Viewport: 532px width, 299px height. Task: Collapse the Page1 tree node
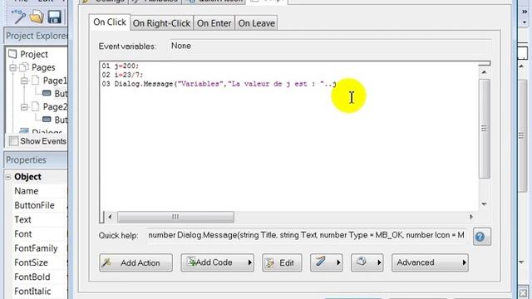pos(24,81)
